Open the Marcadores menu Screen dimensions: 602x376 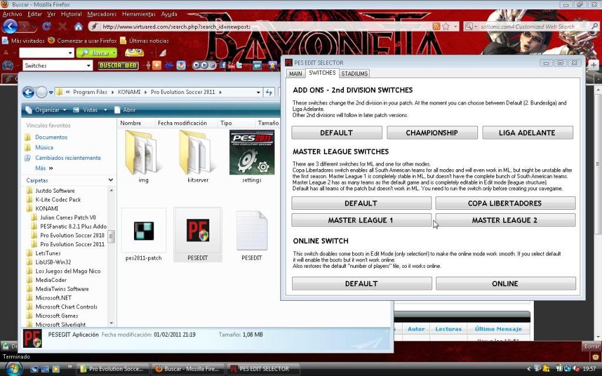(x=101, y=14)
